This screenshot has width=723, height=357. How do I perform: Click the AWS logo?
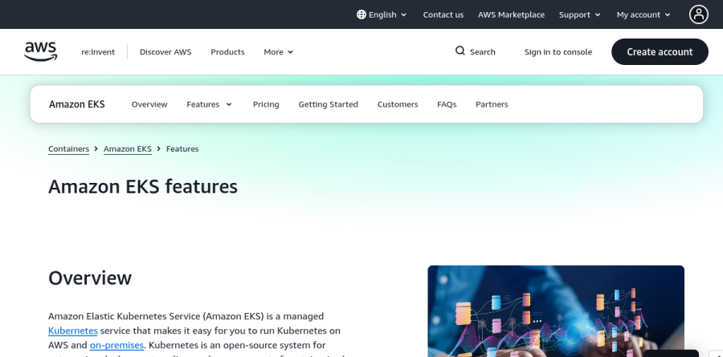[x=41, y=51]
